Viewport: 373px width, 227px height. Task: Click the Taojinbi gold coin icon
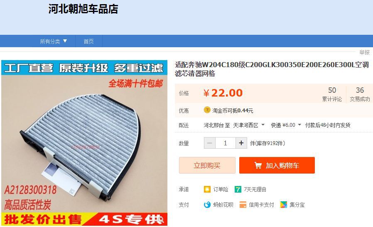(207, 110)
